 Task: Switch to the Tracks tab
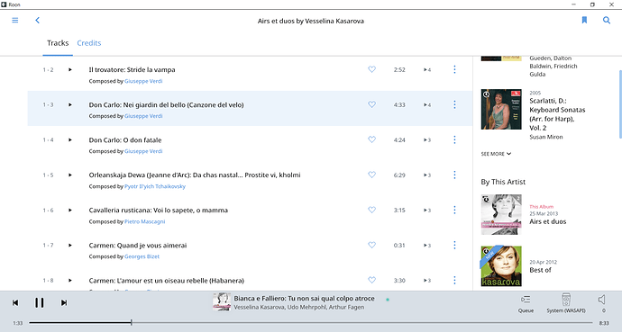tap(58, 43)
